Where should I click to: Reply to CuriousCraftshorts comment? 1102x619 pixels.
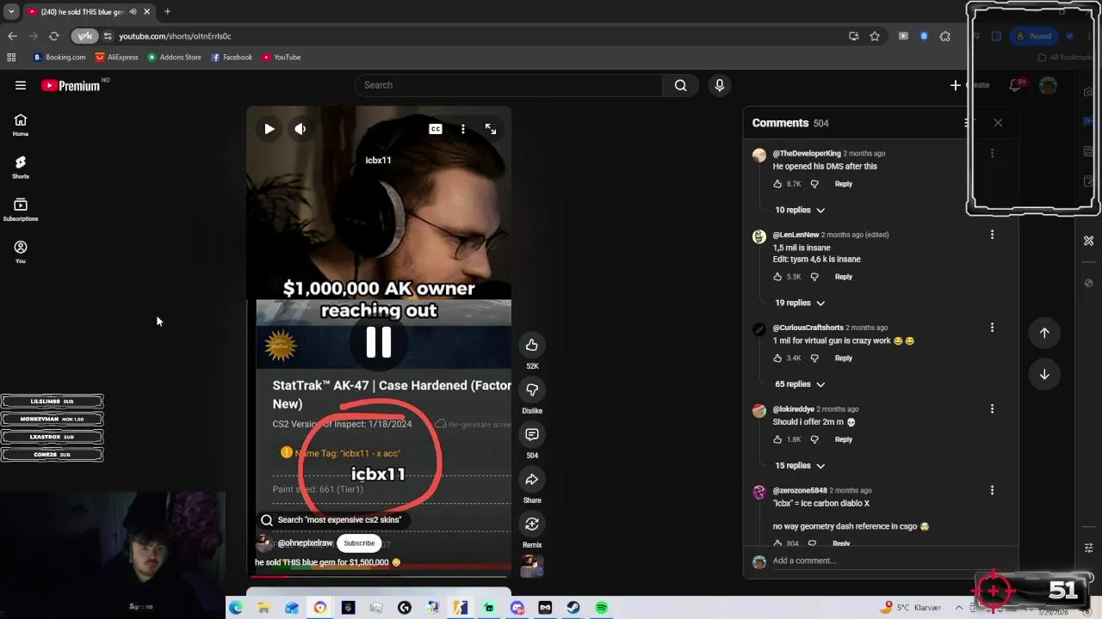point(844,358)
